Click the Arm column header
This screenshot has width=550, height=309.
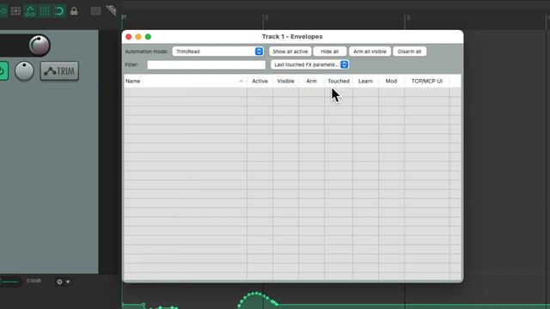(x=311, y=81)
